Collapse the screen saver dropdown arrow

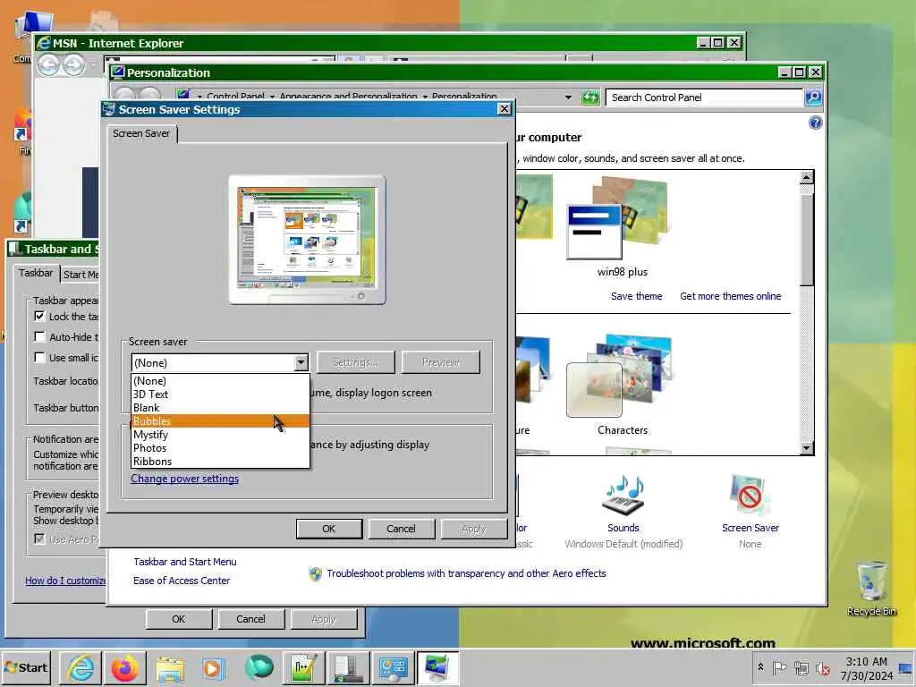[x=301, y=363]
